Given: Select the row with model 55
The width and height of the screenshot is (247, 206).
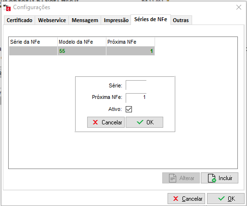Looking at the screenshot, I should point(82,51).
